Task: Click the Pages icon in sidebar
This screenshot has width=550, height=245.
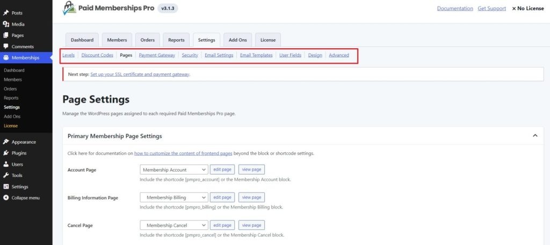Action: [5, 35]
